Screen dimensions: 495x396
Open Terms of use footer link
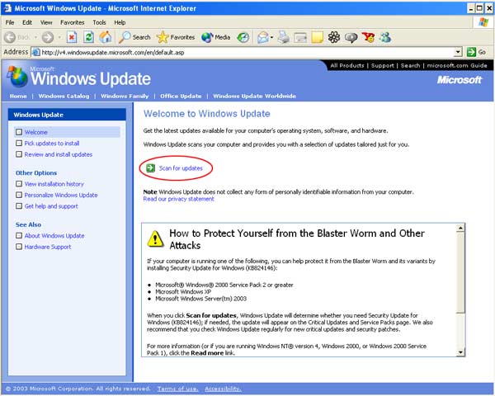tap(177, 389)
